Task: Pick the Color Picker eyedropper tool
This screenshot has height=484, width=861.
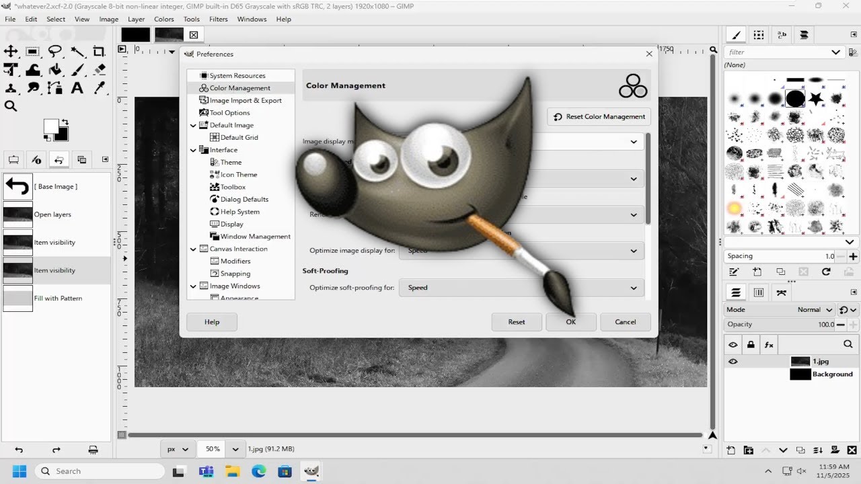Action: coord(99,87)
